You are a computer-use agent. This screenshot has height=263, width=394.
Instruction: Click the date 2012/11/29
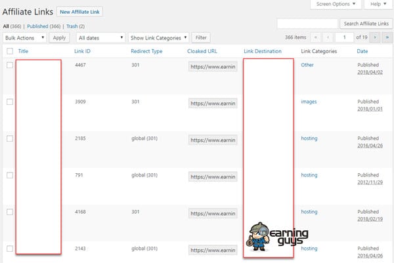click(x=370, y=182)
